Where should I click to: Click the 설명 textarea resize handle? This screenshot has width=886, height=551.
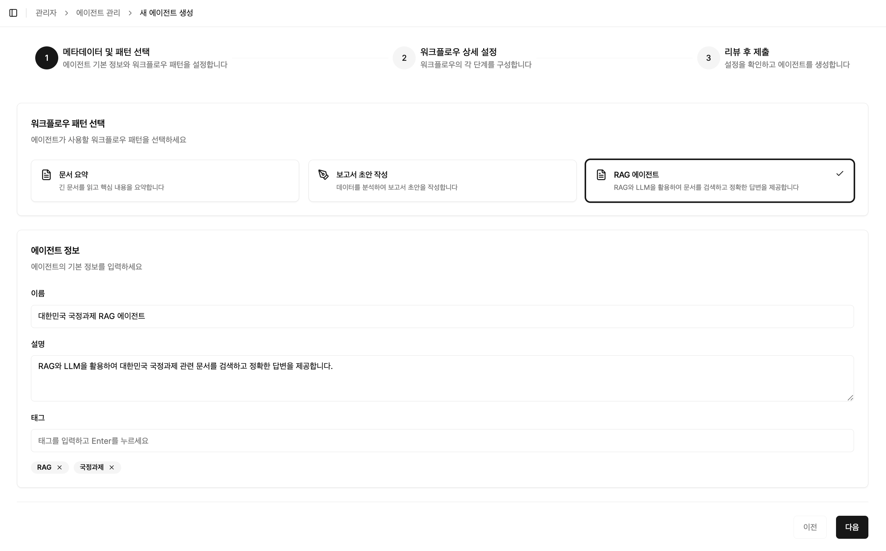(850, 398)
